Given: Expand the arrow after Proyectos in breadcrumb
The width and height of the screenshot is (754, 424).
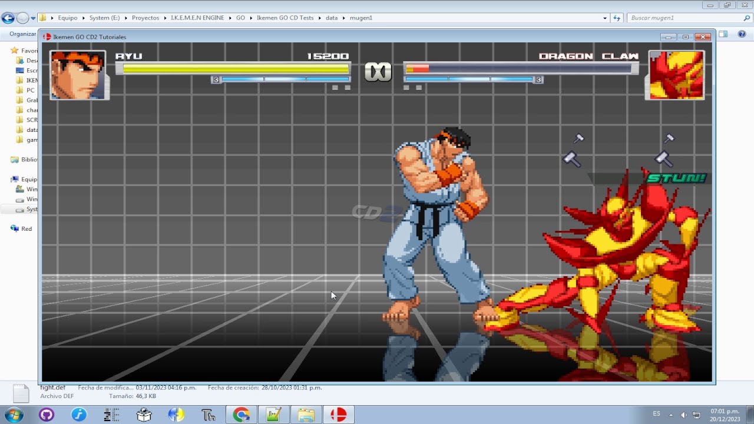Looking at the screenshot, I should tap(165, 18).
